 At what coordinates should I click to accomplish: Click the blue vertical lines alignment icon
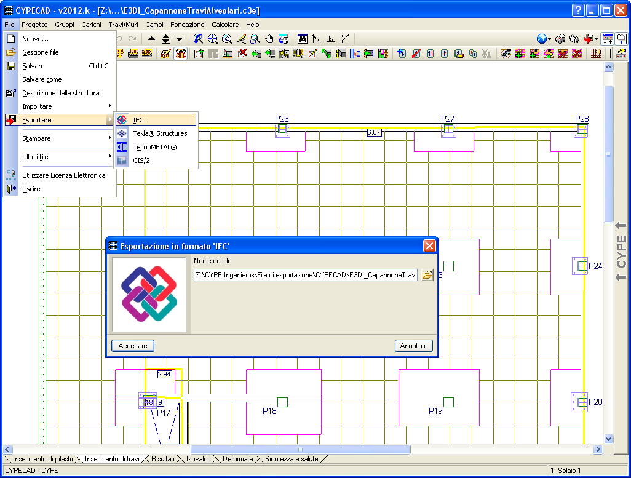[355, 54]
